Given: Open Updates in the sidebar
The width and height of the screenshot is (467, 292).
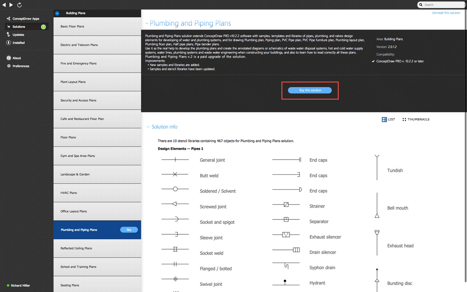Looking at the screenshot, I should tap(18, 35).
